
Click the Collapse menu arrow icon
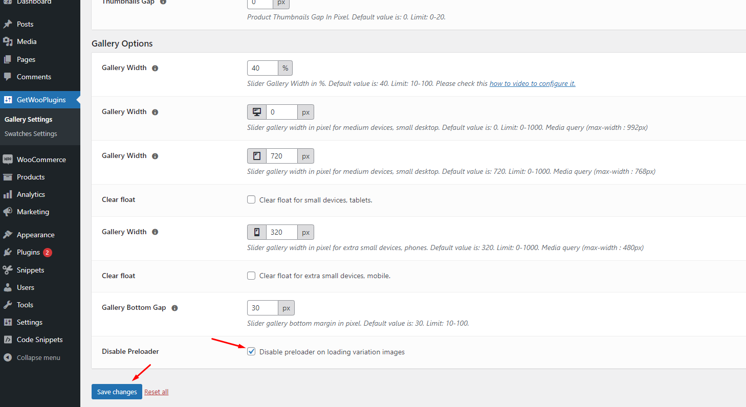(x=8, y=357)
